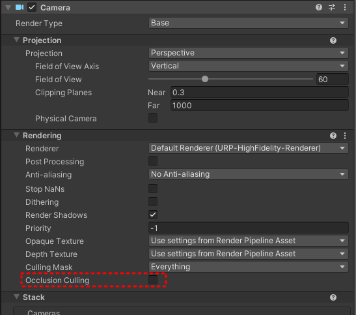Image resolution: width=356 pixels, height=315 pixels.
Task: Open Camera component help reference
Action: 319,8
